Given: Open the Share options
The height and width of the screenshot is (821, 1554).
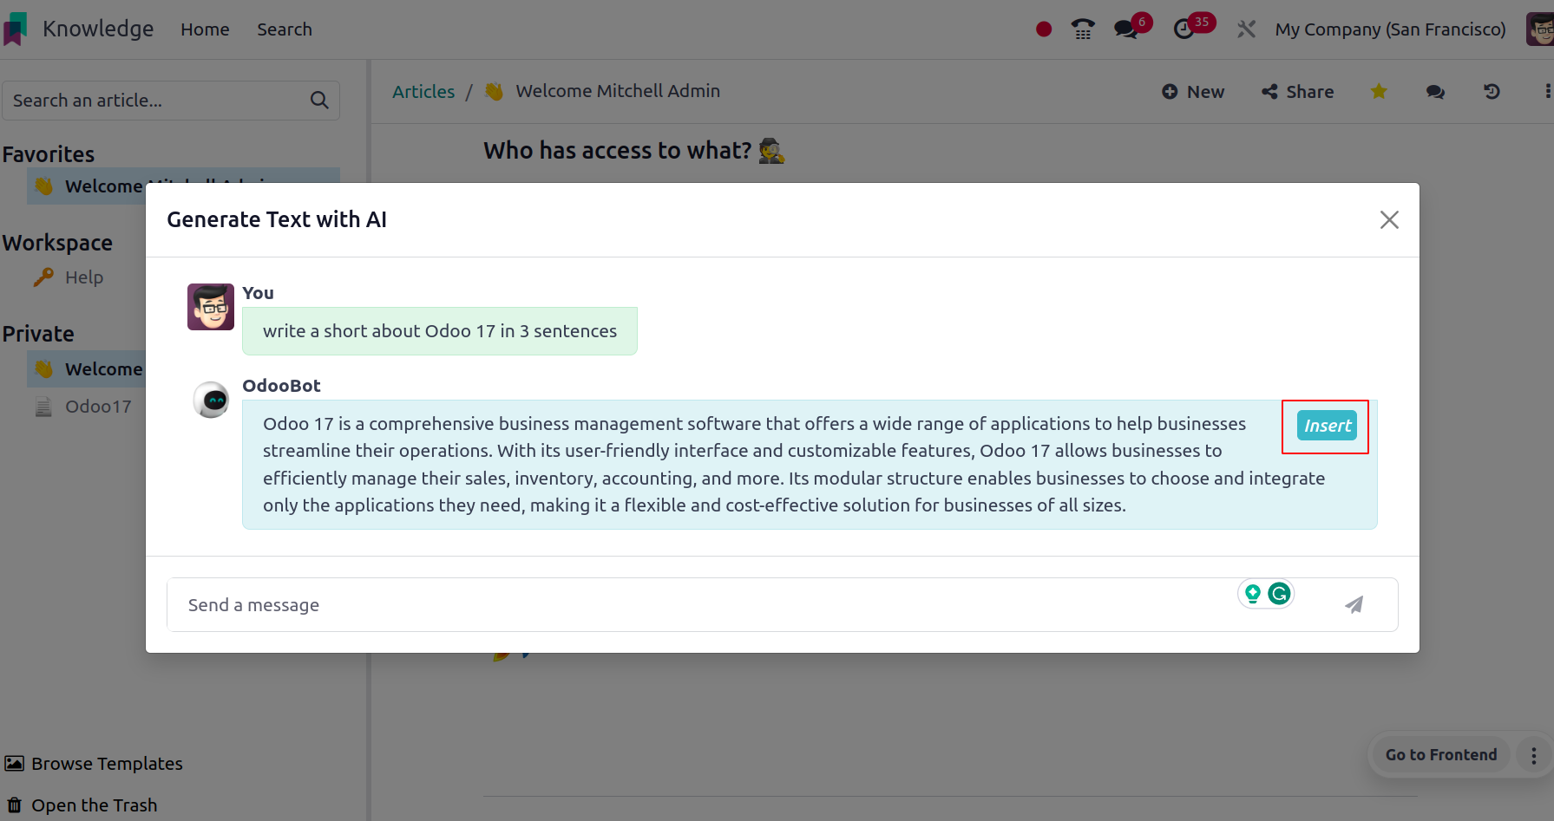Looking at the screenshot, I should [x=1298, y=92].
